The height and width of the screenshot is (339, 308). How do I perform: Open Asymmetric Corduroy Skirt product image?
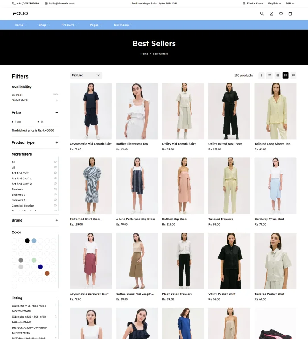coord(91,261)
